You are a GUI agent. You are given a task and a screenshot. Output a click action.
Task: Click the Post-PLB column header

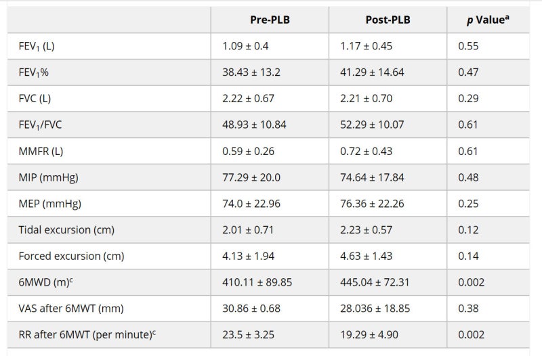pyautogui.click(x=388, y=20)
